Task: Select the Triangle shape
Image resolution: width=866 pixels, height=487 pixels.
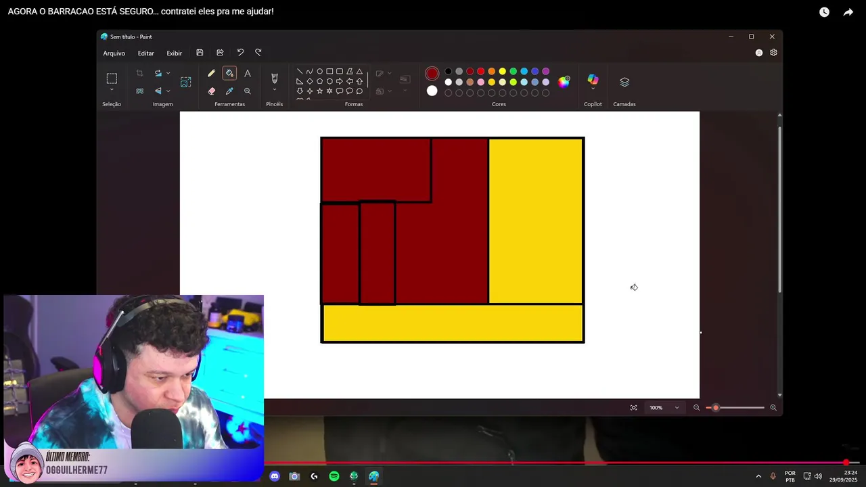Action: point(359,71)
